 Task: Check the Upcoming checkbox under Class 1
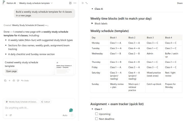97,114
